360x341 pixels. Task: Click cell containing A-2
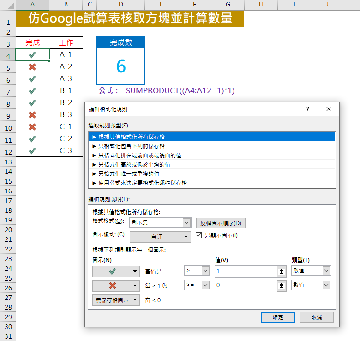66,66
